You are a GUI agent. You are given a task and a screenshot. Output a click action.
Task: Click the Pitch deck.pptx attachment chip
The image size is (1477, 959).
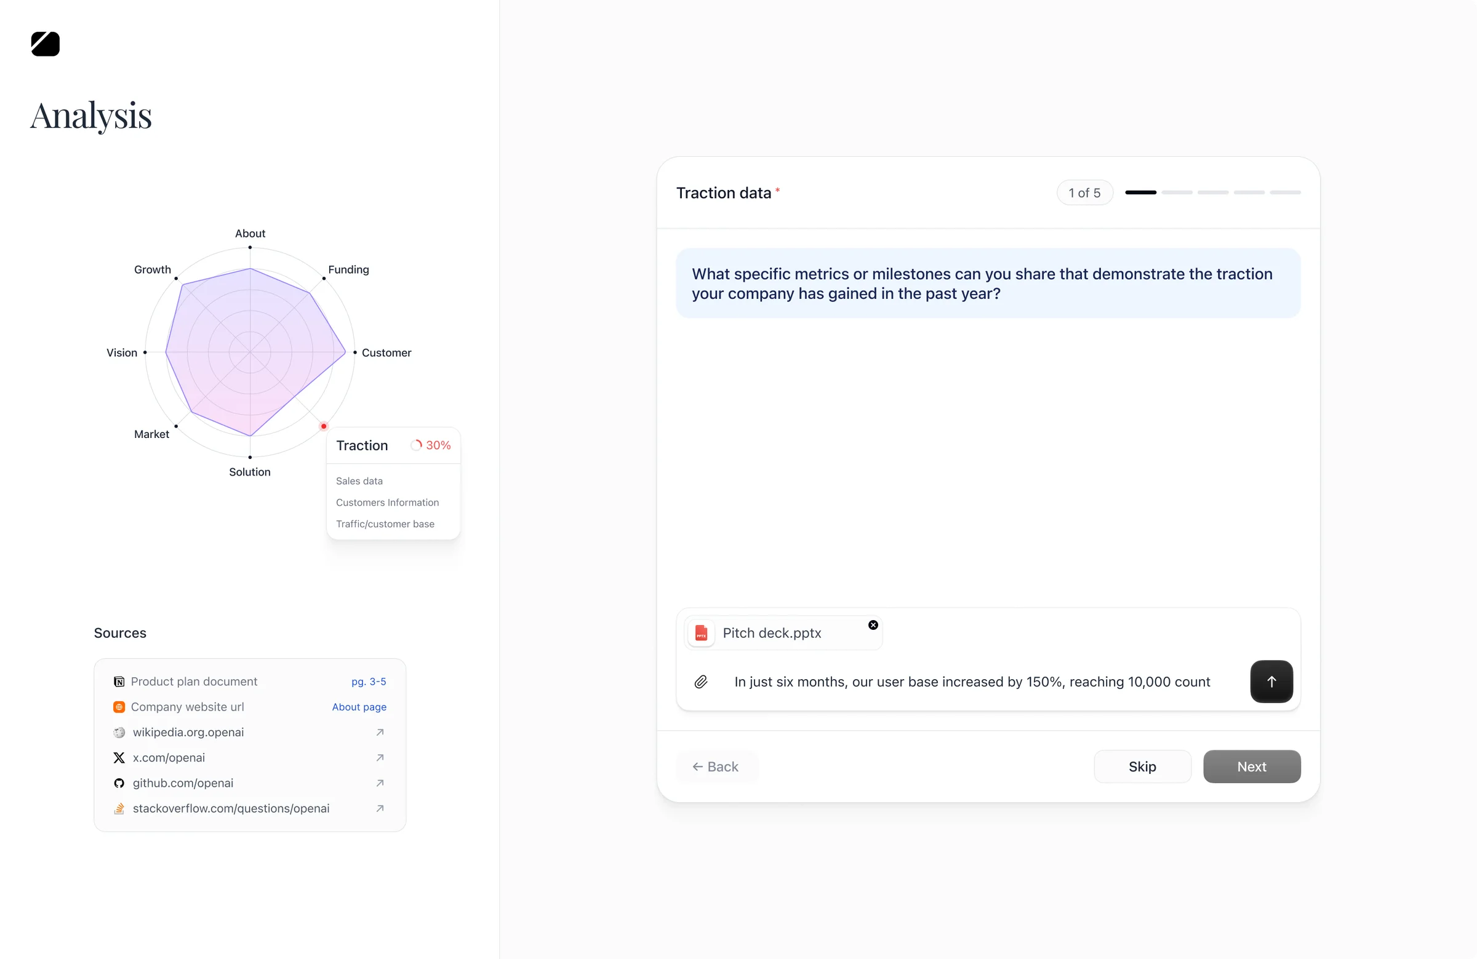(x=783, y=633)
